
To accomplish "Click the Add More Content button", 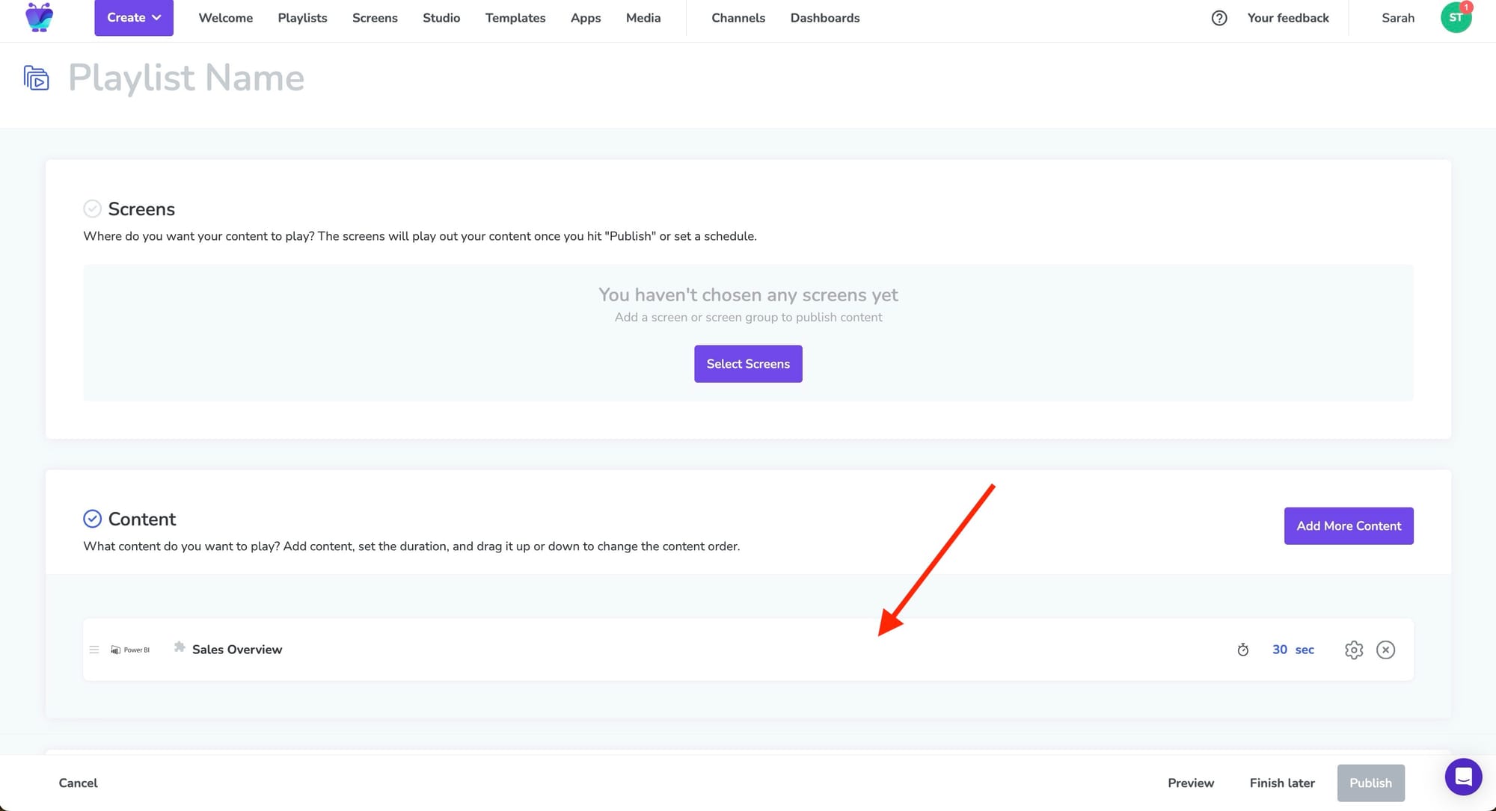I will click(x=1349, y=526).
